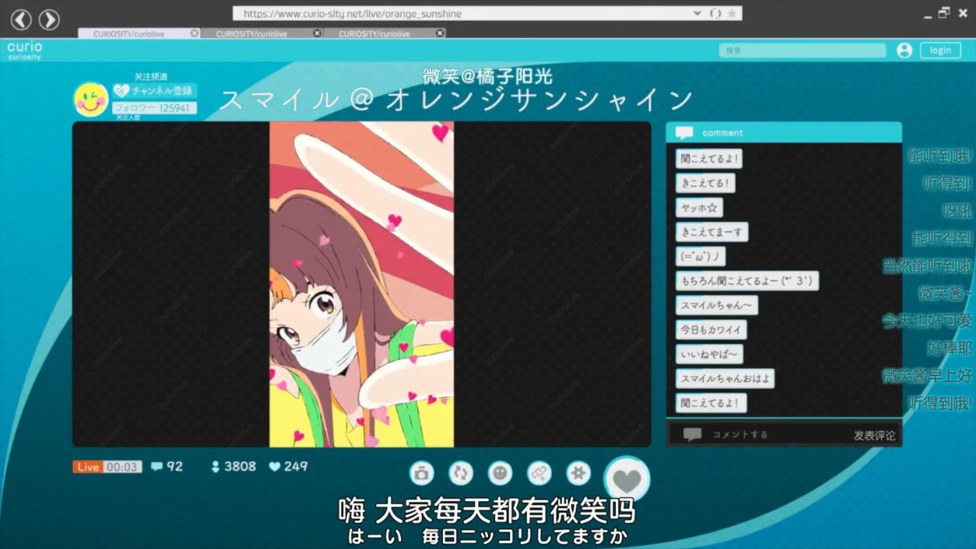Reload the page from the address bar

(x=715, y=14)
